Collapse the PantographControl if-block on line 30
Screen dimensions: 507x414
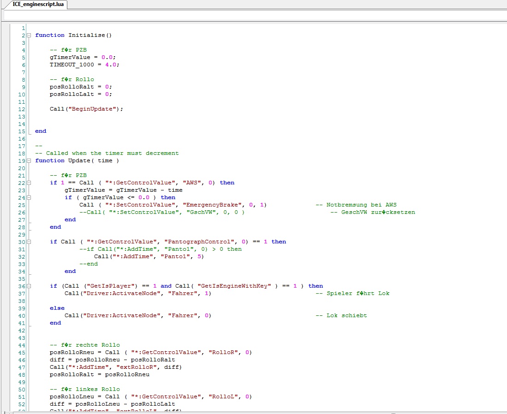pos(29,242)
